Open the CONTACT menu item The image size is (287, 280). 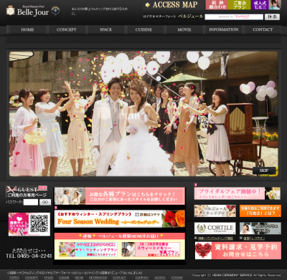pyautogui.click(x=263, y=29)
